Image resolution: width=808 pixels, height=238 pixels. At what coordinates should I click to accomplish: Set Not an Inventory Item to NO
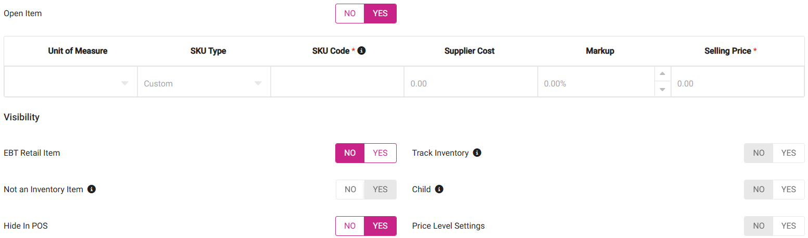pos(350,190)
